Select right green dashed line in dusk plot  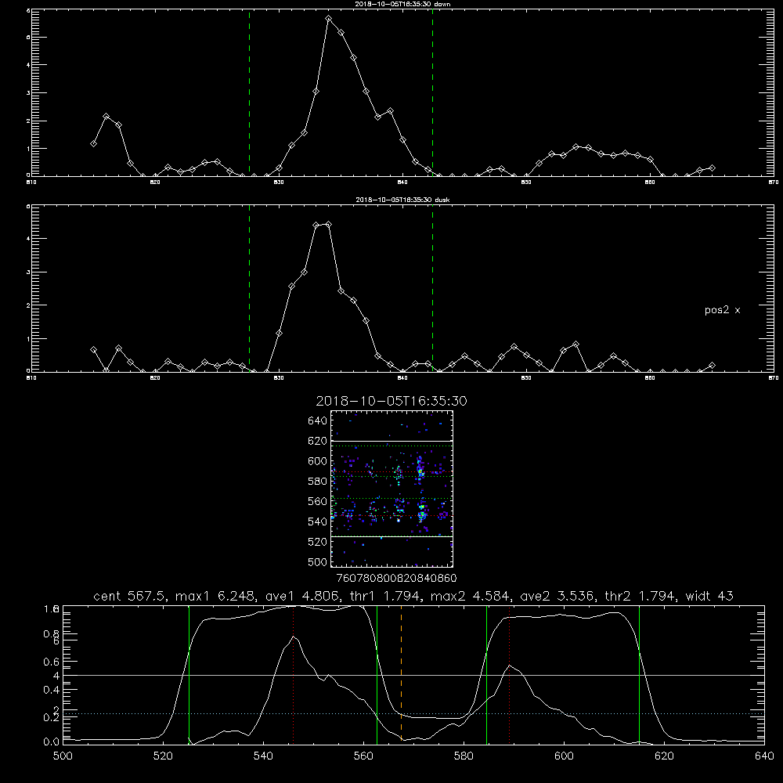pyautogui.click(x=432, y=288)
